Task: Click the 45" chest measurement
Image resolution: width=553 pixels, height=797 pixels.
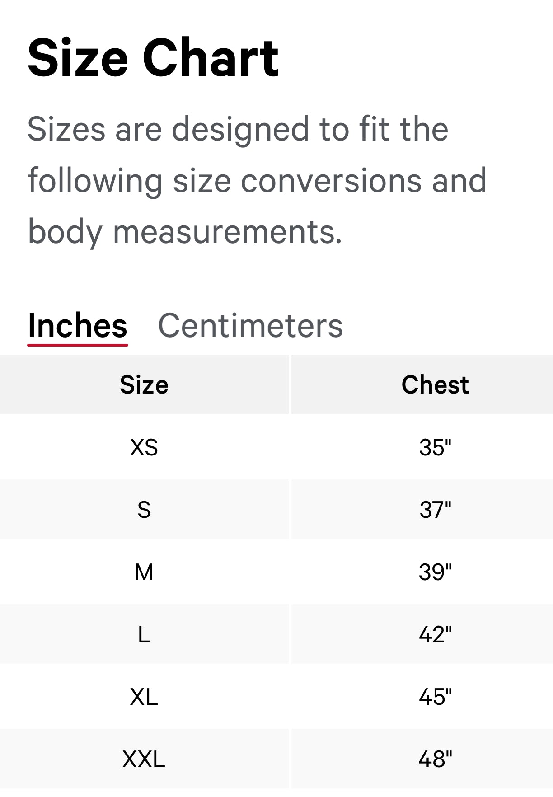Action: click(x=435, y=697)
